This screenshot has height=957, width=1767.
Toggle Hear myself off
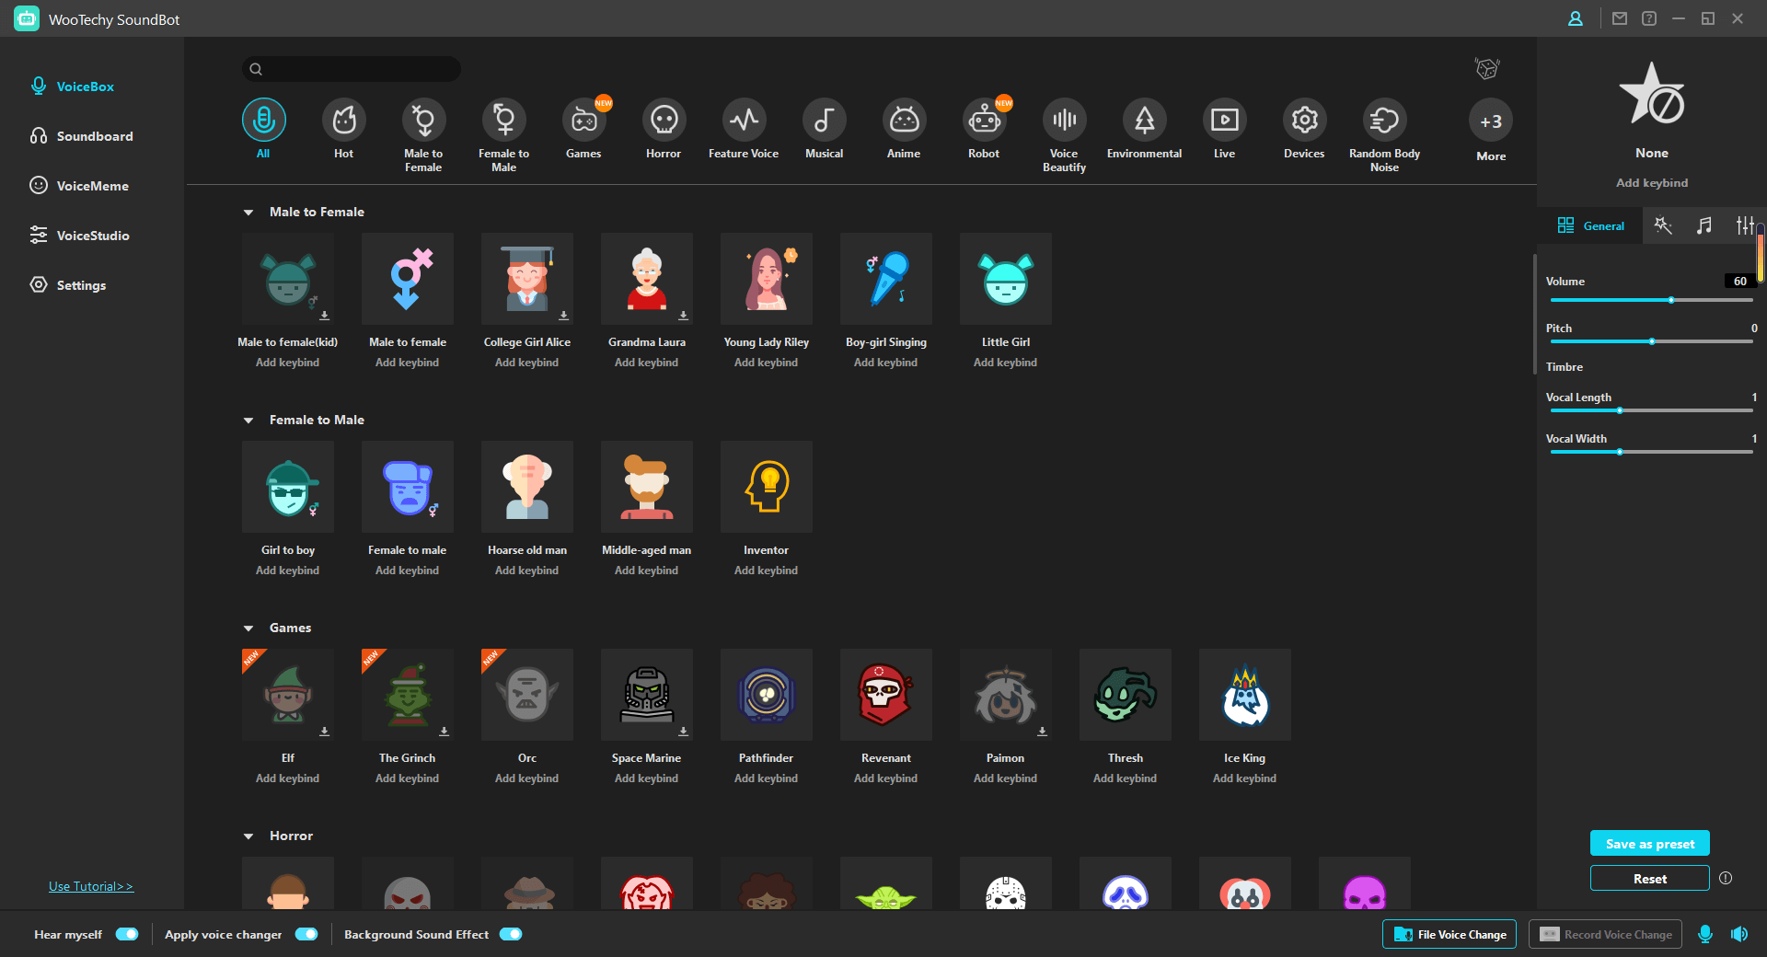(x=127, y=934)
